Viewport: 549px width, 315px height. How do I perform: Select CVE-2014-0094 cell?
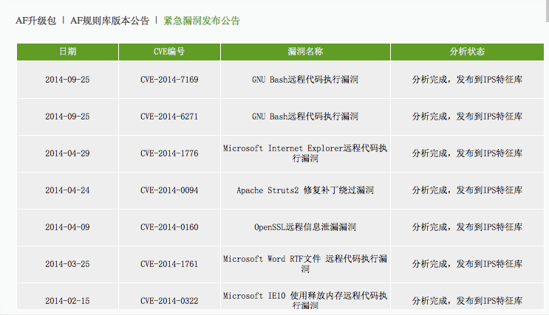(169, 190)
